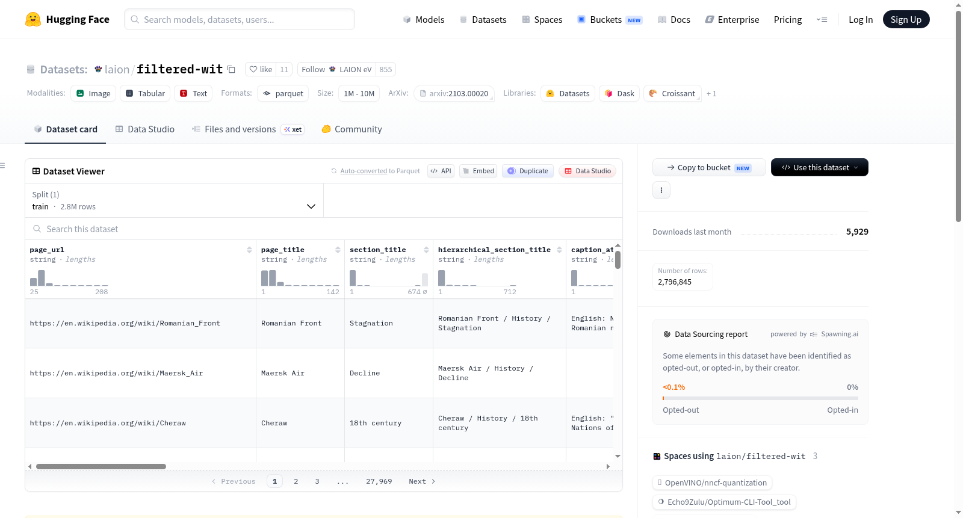Select the parquet format tag
Image resolution: width=963 pixels, height=518 pixels.
pos(283,93)
